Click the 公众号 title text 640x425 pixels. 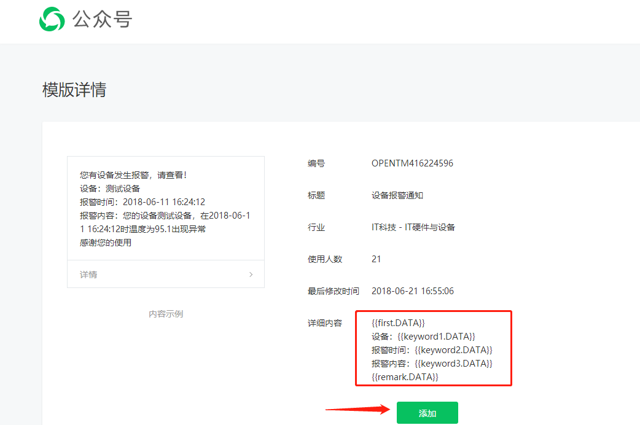102,20
